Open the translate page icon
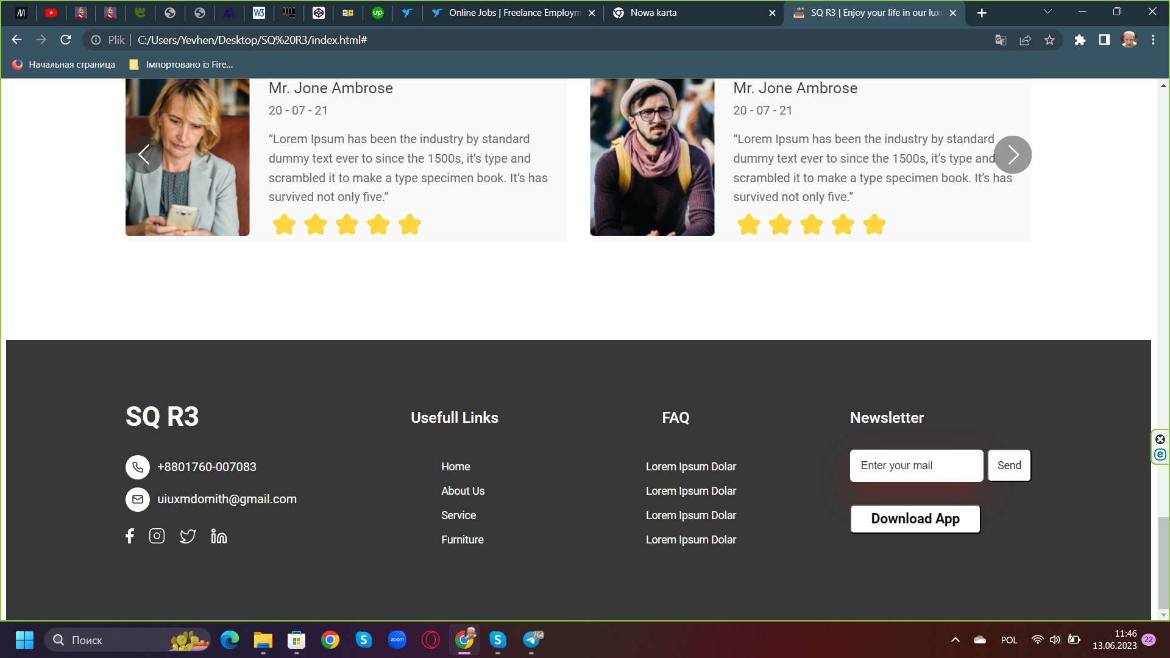Screen dimensions: 1170x658 click(1001, 40)
